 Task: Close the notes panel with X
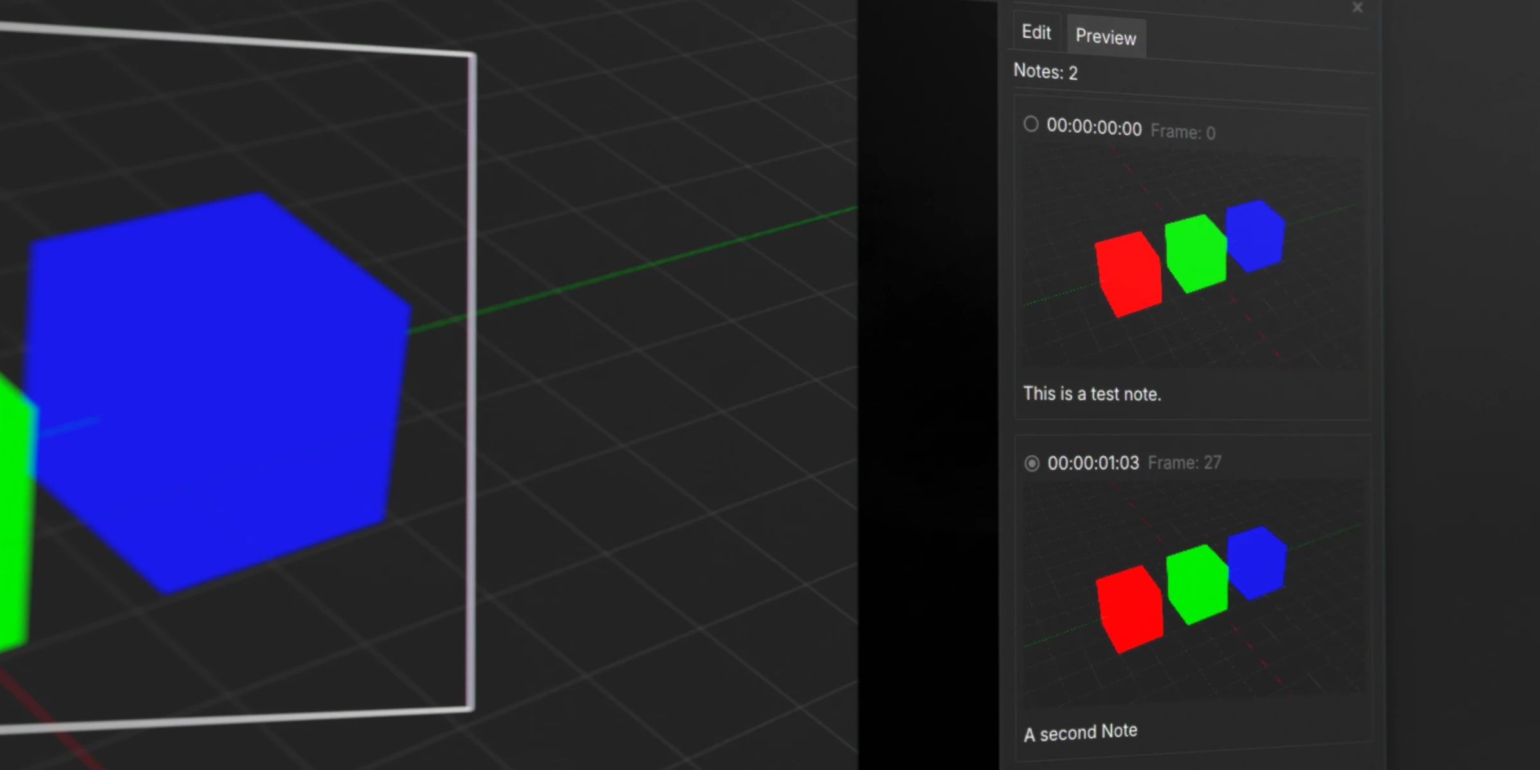tap(1357, 8)
